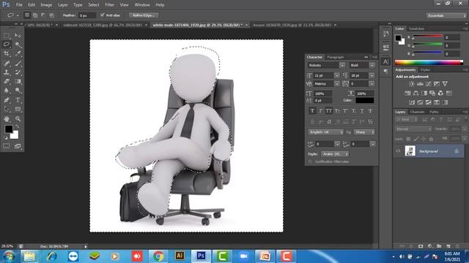
Task: Select the Lasso tool in the toolbox
Action: [x=7, y=45]
